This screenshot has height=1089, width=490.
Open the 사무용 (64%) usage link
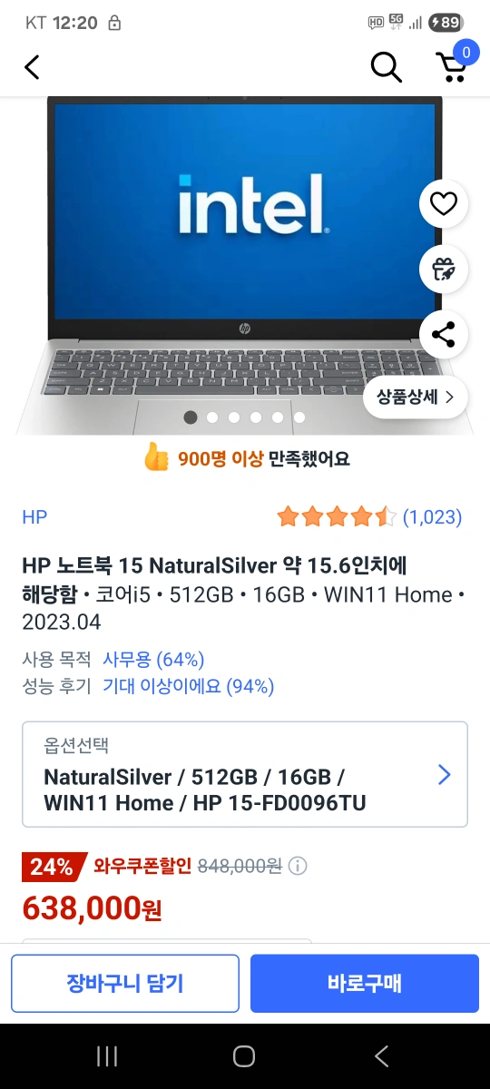[x=153, y=659]
